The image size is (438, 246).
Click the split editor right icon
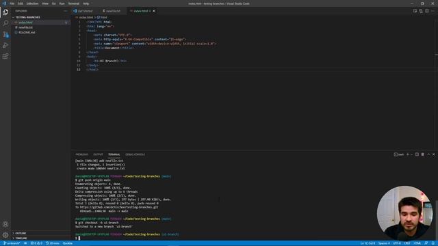(427, 11)
